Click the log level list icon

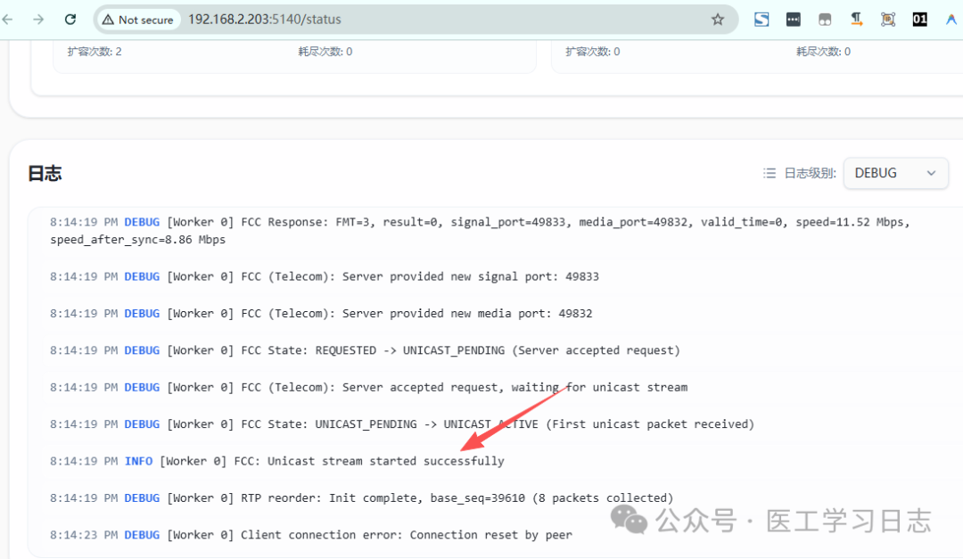[770, 173]
